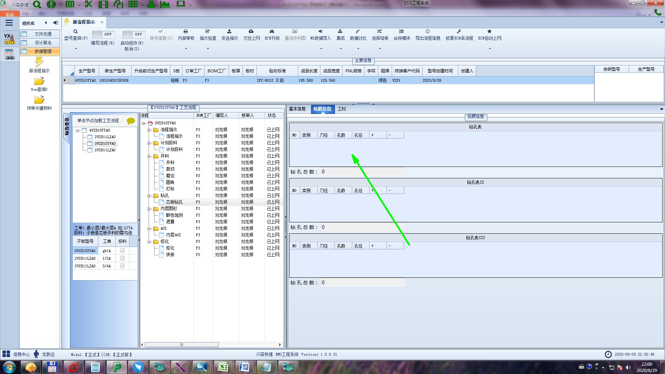
Task: Click the 导出流程信息 icon
Action: [428, 32]
